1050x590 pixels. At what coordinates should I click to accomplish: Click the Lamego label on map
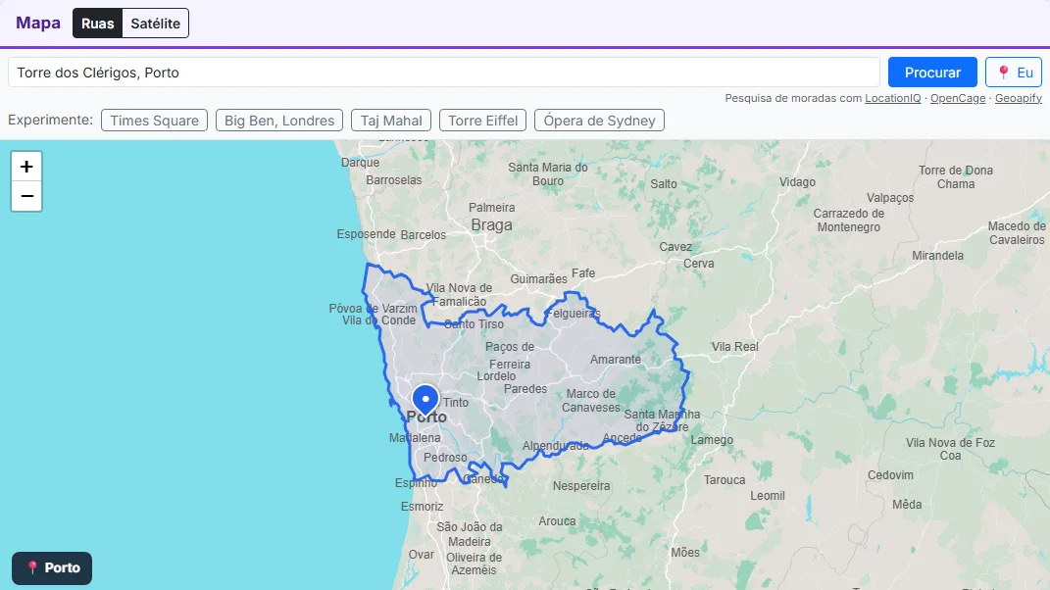tap(712, 440)
